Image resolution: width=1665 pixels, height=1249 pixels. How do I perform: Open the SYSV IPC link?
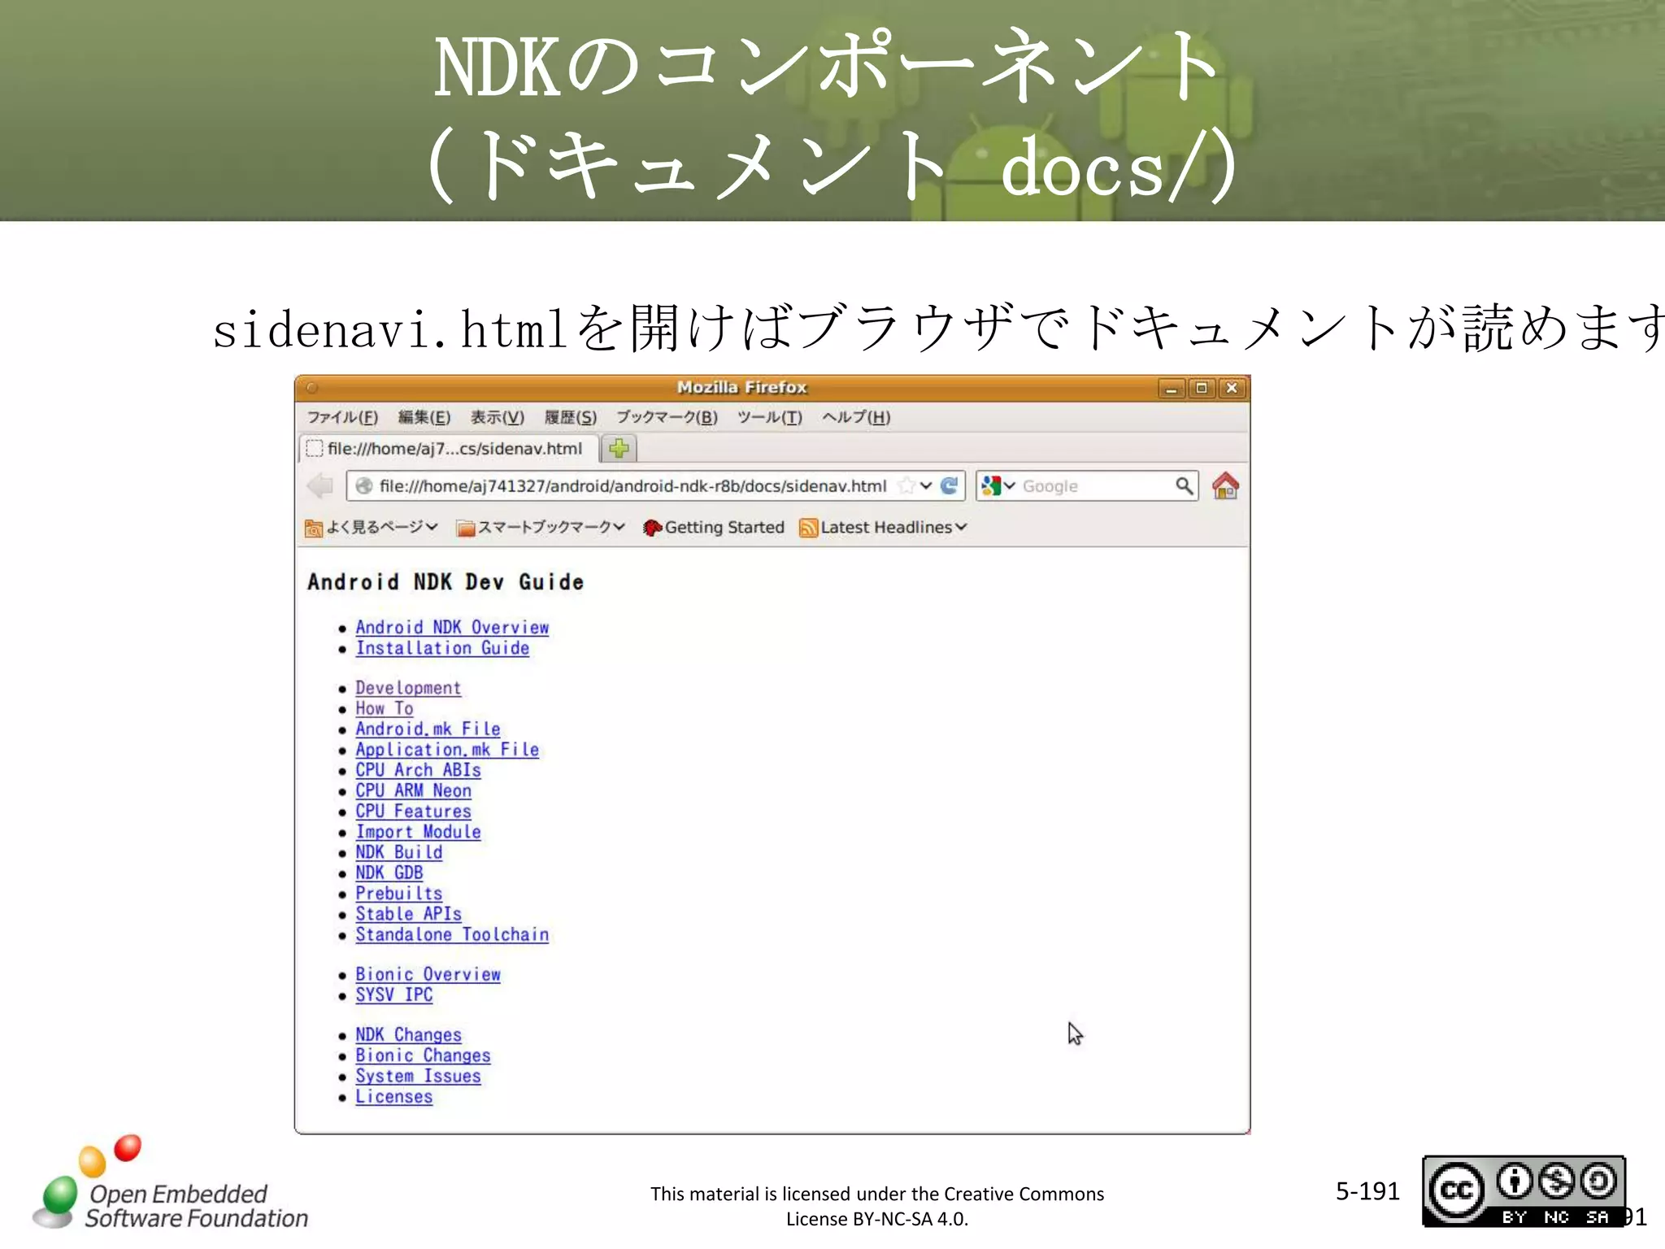coord(394,994)
